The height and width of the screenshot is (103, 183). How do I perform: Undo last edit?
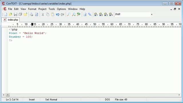click(x=57, y=14)
